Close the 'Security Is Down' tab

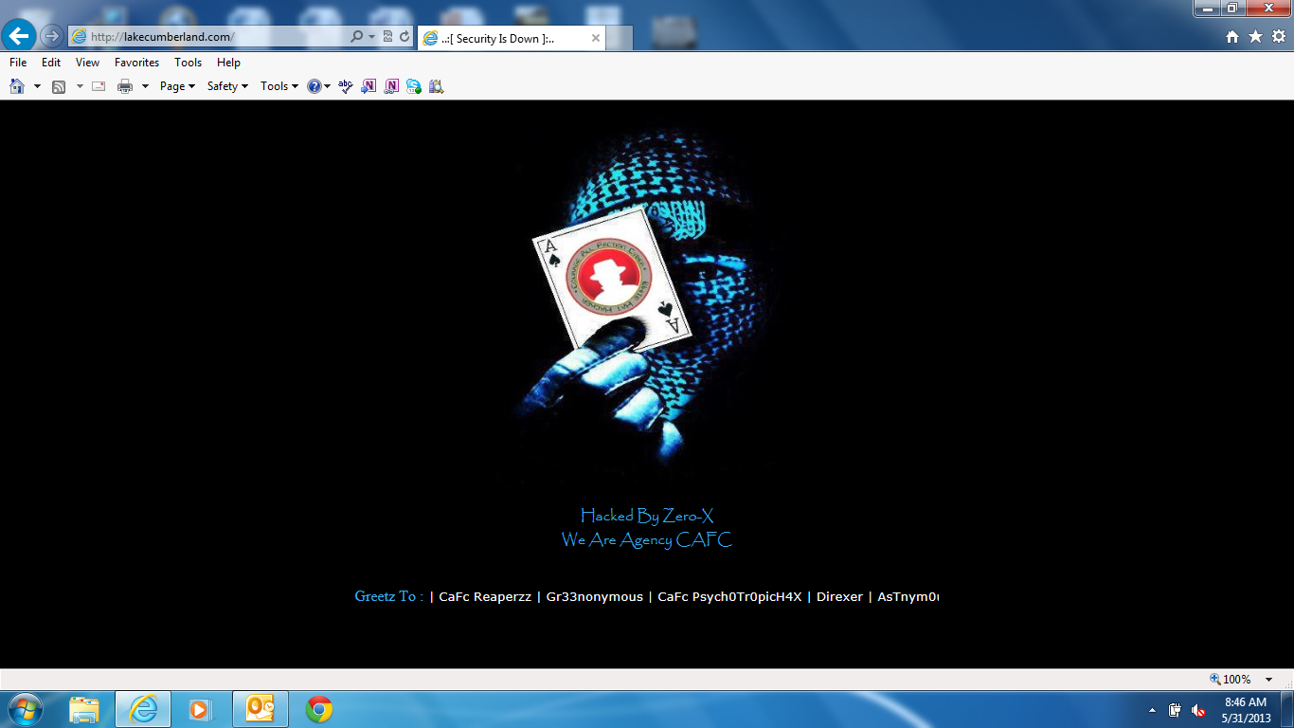pyautogui.click(x=596, y=39)
